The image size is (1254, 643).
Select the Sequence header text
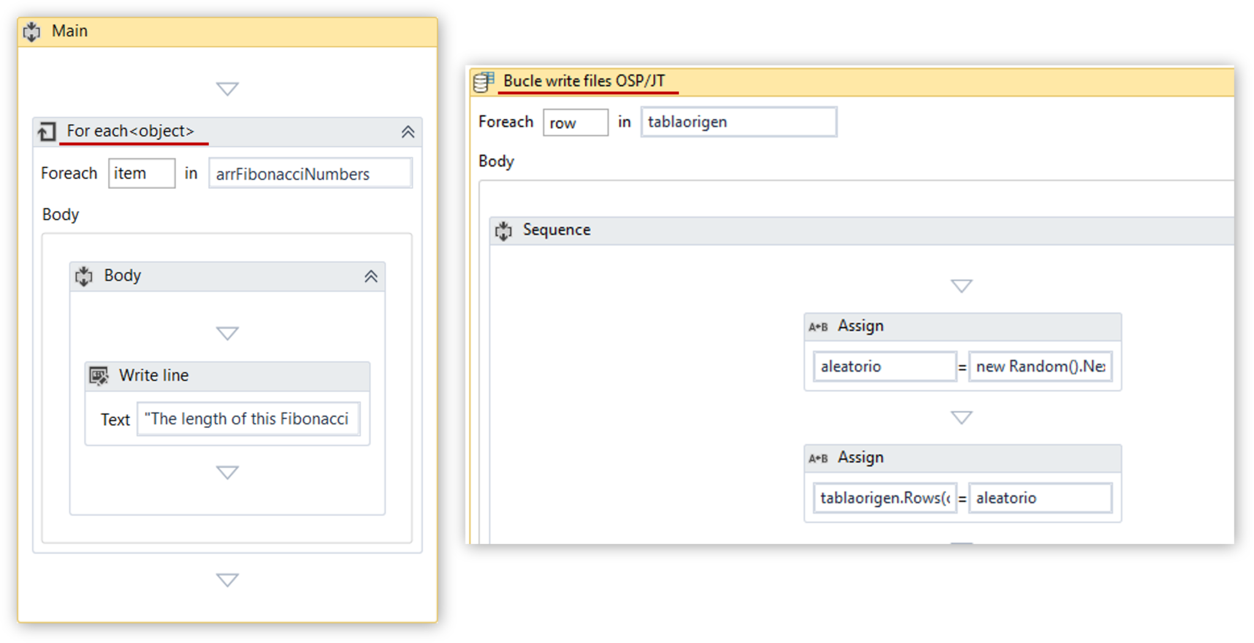pyautogui.click(x=557, y=230)
